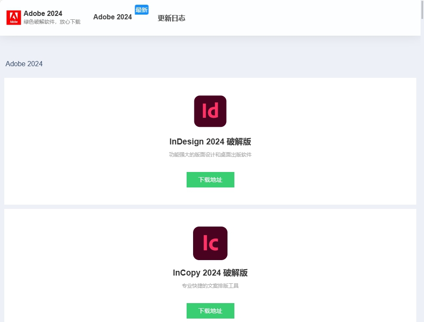Click InDesign's description 功能强大的版面设计和桌面出版软件
The height and width of the screenshot is (322, 424).
[x=210, y=154]
